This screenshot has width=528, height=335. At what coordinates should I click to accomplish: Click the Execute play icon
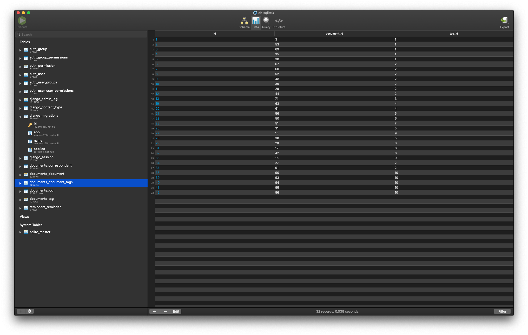(22, 21)
